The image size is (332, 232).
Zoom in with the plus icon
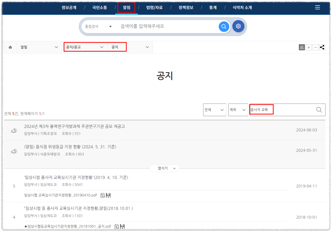click(309, 47)
